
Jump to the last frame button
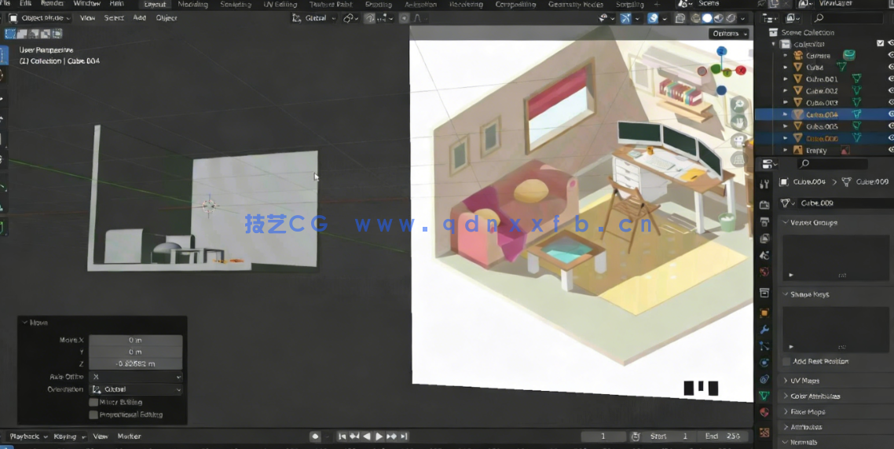(x=405, y=436)
